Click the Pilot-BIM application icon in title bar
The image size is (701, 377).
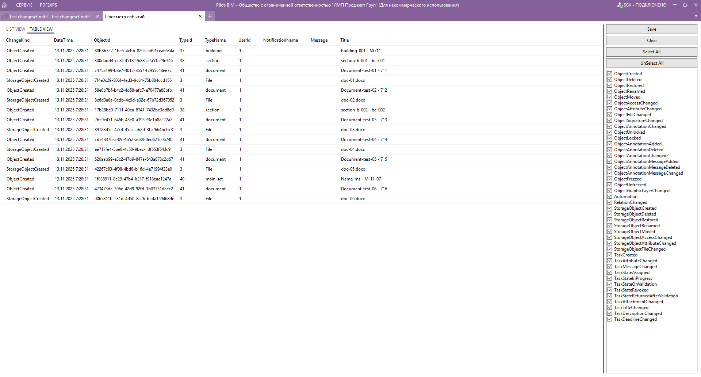click(4, 5)
